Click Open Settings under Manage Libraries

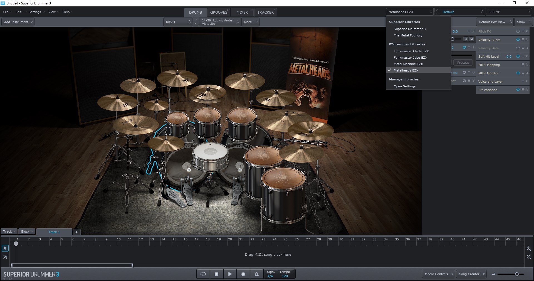(404, 86)
